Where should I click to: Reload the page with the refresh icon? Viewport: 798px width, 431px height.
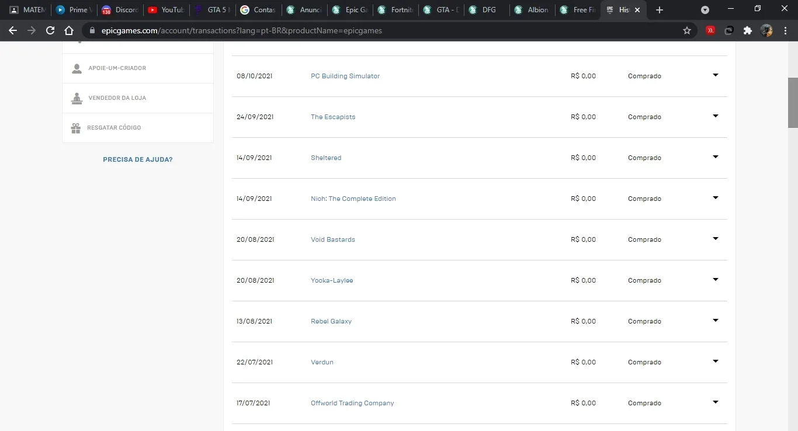pos(50,30)
